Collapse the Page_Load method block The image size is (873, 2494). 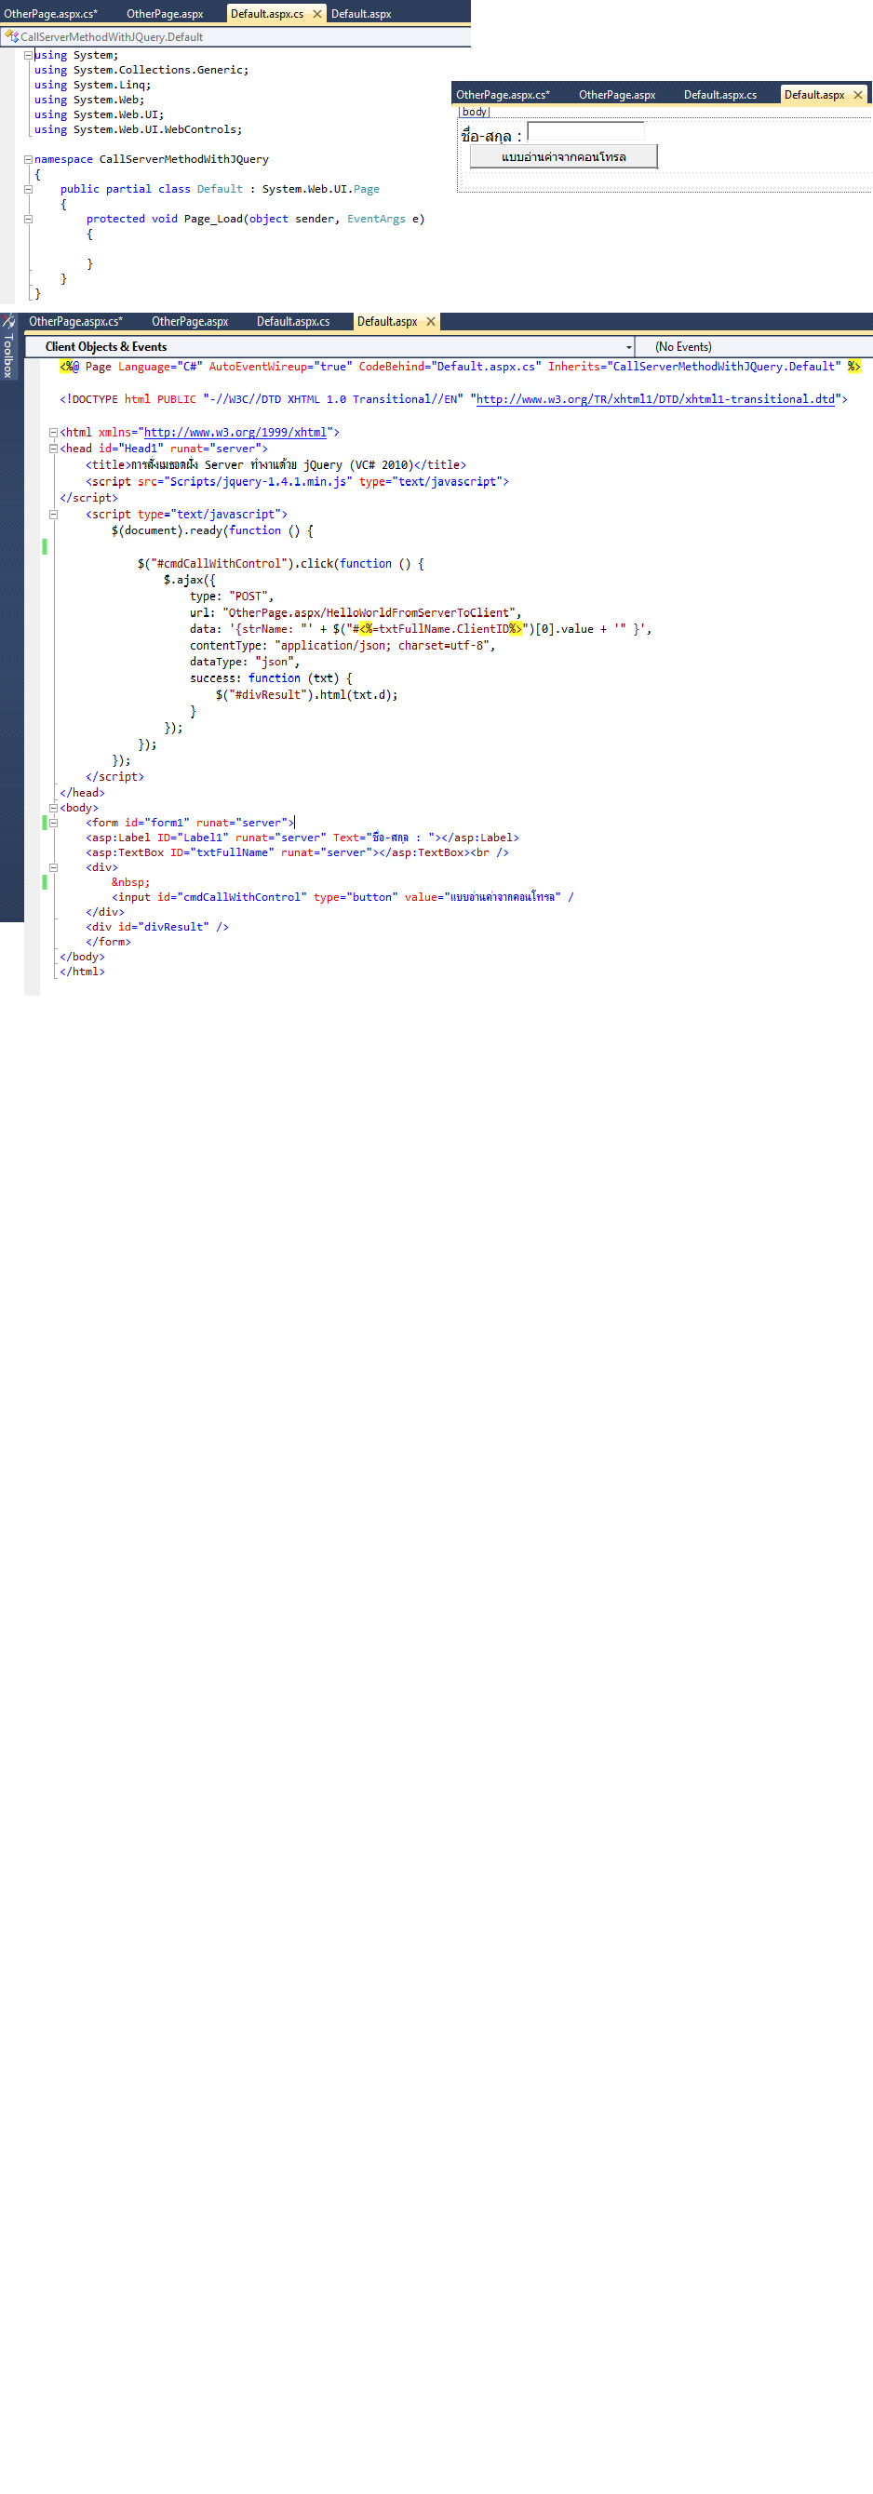28,219
